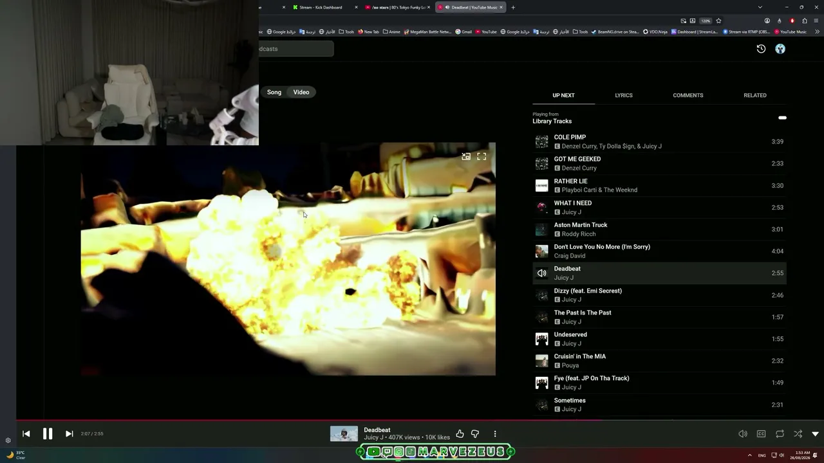Open the VDO.Ninja bookmark
Viewport: 824px width, 463px height.
pyautogui.click(x=655, y=32)
